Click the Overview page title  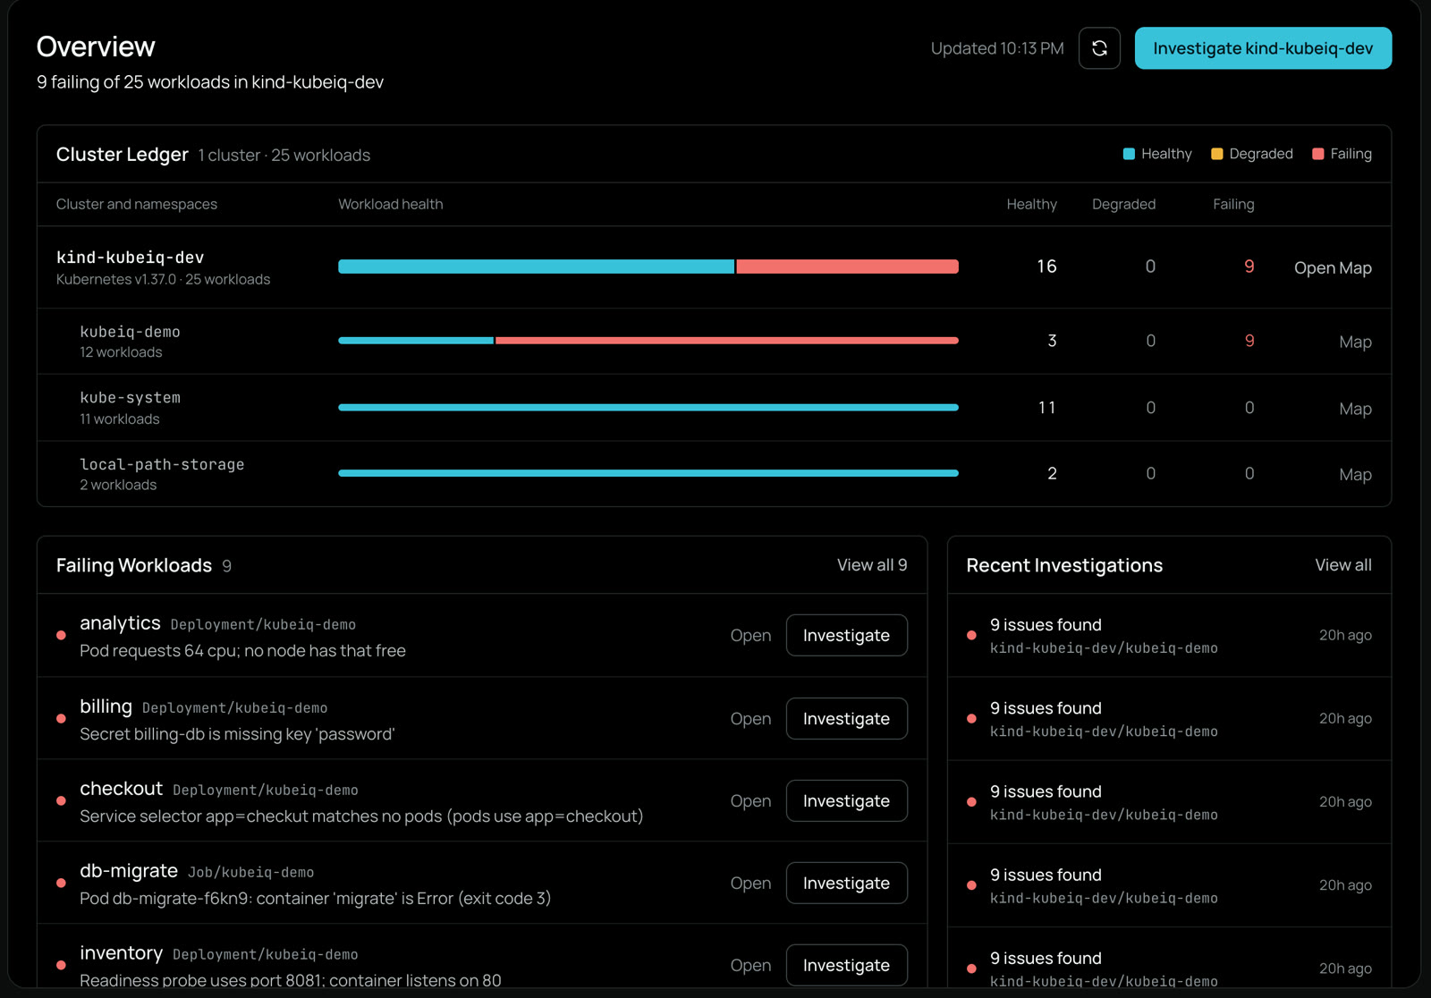(x=96, y=47)
